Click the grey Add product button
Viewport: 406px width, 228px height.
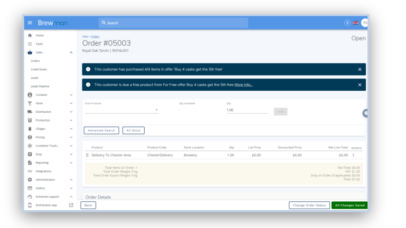280,111
